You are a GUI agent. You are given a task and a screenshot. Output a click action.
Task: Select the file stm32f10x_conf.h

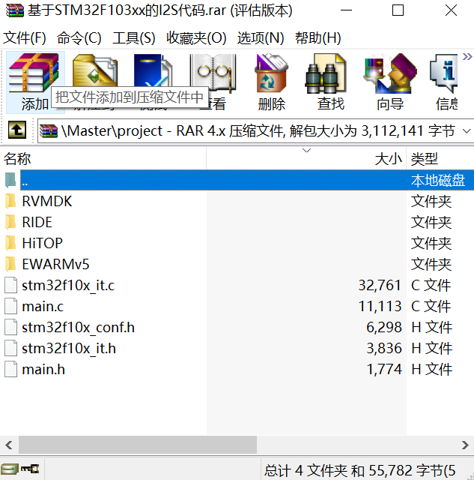[78, 327]
